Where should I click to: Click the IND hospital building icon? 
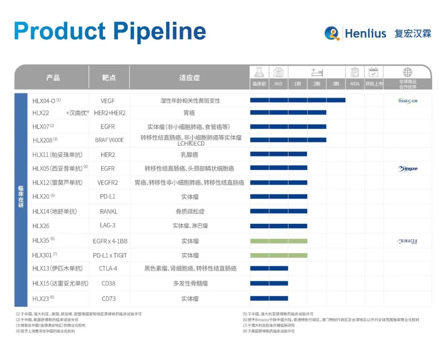pyautogui.click(x=278, y=73)
